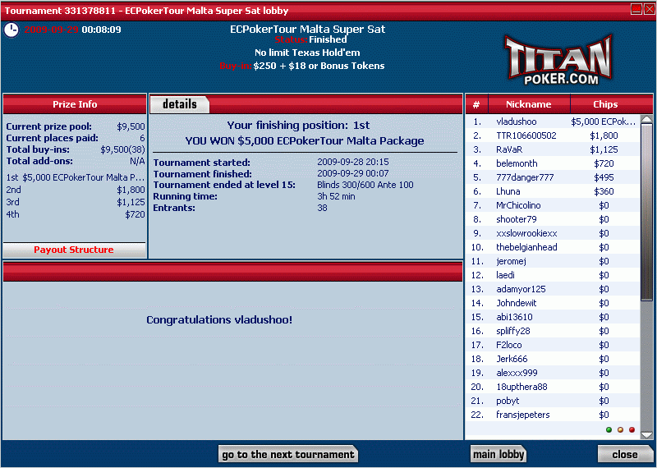Select player vladushoo in the list
This screenshot has height=468, width=657.
click(553, 122)
